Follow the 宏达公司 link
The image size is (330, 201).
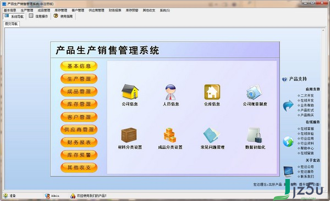tap(307, 167)
